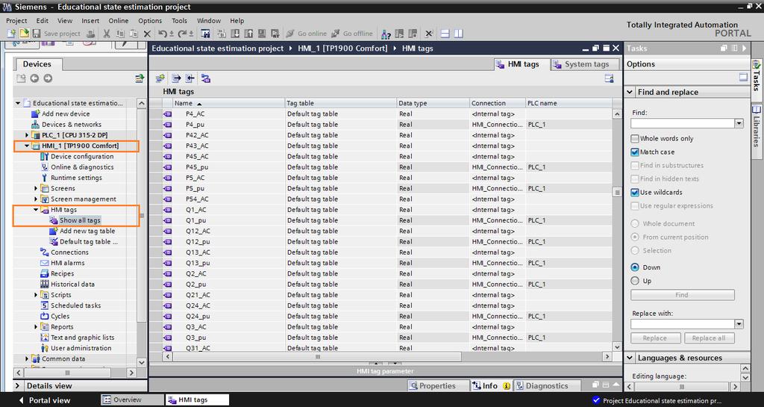The height and width of the screenshot is (407, 764).
Task: Delete using the X toolbar icon
Action: pyautogui.click(x=147, y=34)
